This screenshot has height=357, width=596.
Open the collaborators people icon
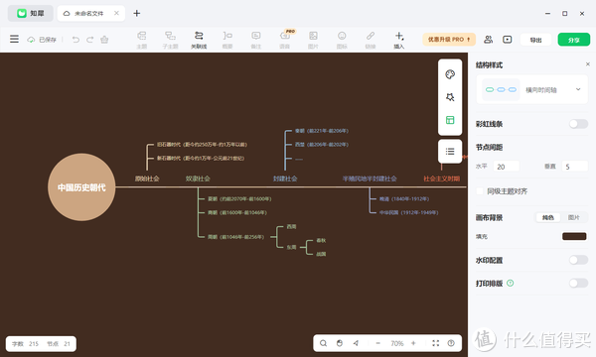coord(488,40)
